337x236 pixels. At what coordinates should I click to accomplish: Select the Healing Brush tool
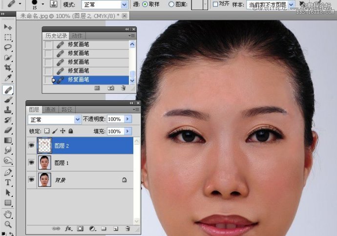(x=8, y=89)
